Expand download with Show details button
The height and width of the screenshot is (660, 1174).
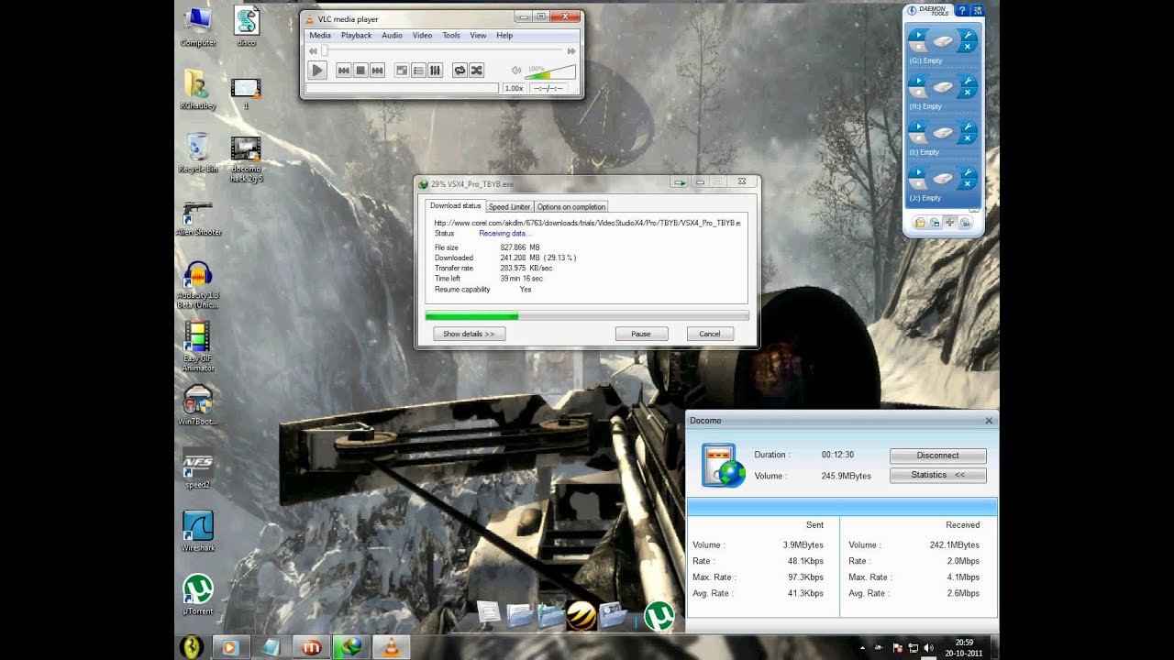click(x=469, y=334)
